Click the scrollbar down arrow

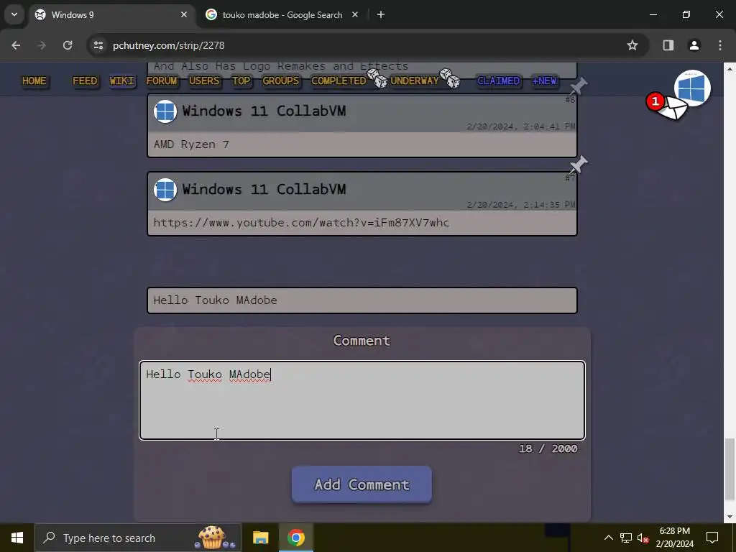(729, 517)
